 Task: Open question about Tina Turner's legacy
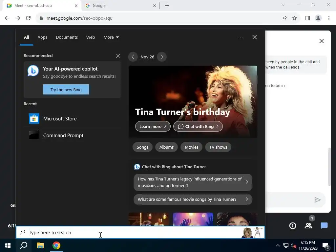(193, 182)
